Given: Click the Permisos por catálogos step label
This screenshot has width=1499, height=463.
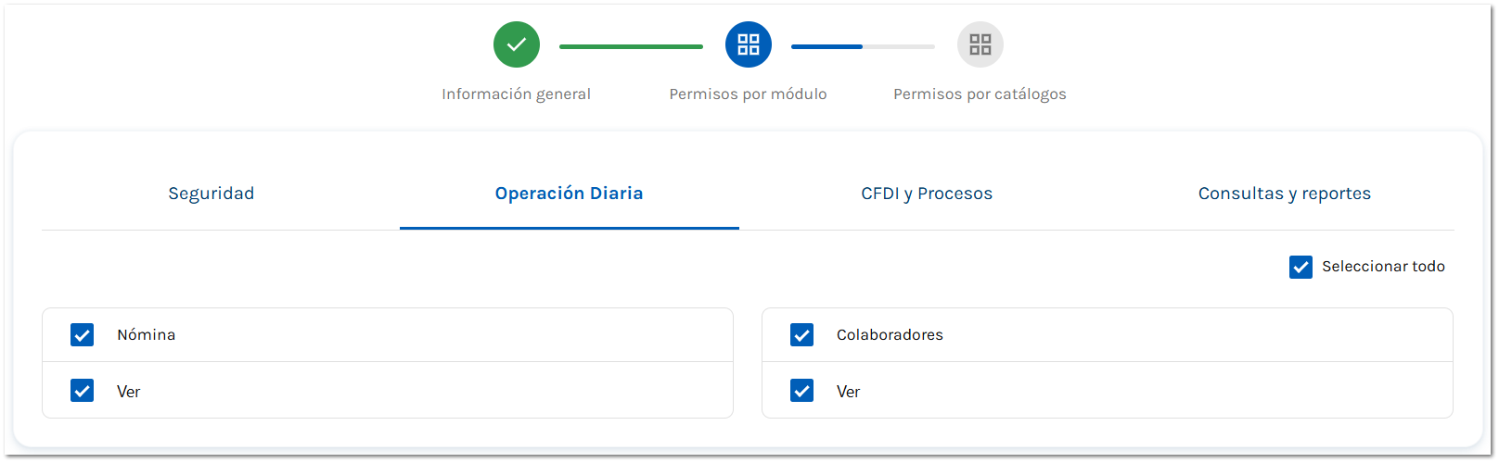Looking at the screenshot, I should 980,94.
